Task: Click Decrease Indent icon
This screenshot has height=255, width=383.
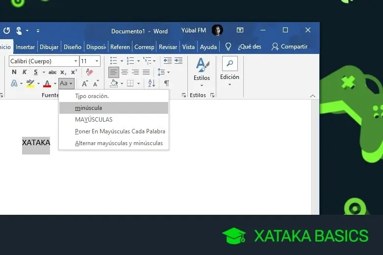Action: (168, 60)
